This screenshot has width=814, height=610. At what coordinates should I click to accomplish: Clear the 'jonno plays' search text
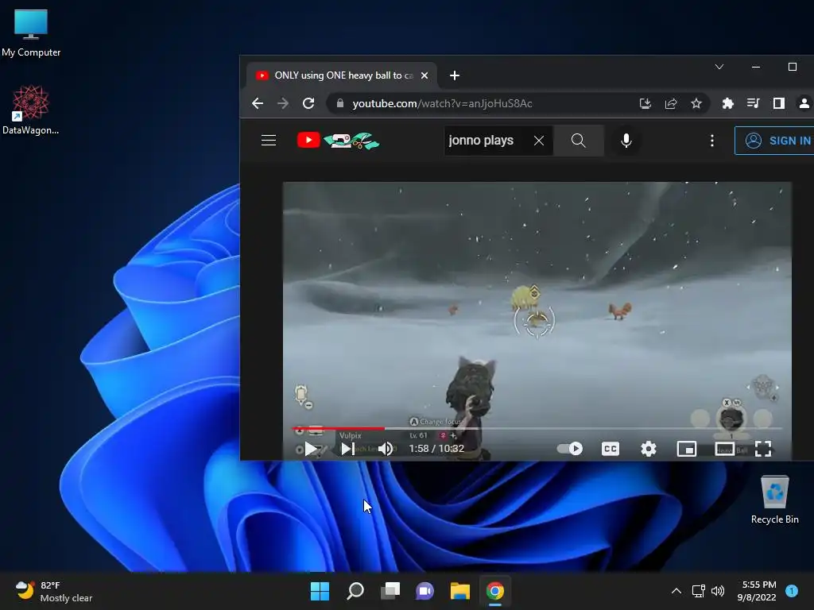(539, 141)
